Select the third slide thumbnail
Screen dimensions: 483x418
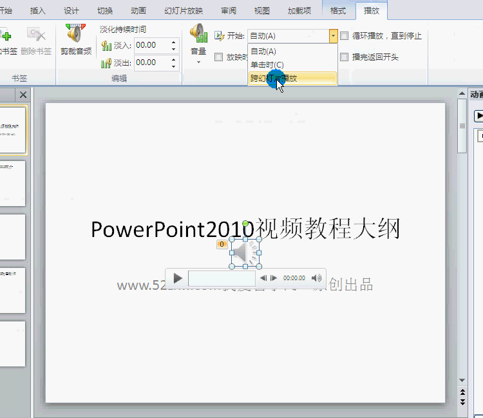pos(12,237)
